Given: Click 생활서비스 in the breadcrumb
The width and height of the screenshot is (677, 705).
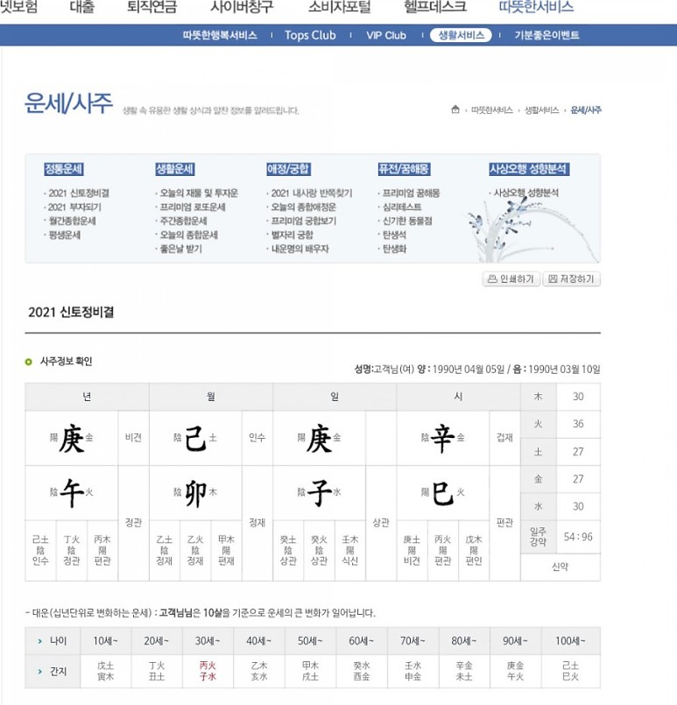Looking at the screenshot, I should 542,110.
